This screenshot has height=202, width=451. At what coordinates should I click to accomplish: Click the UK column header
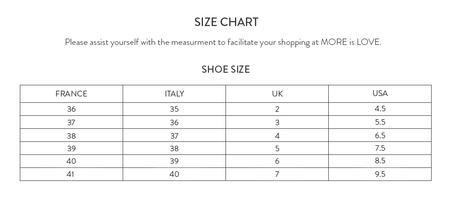(277, 94)
